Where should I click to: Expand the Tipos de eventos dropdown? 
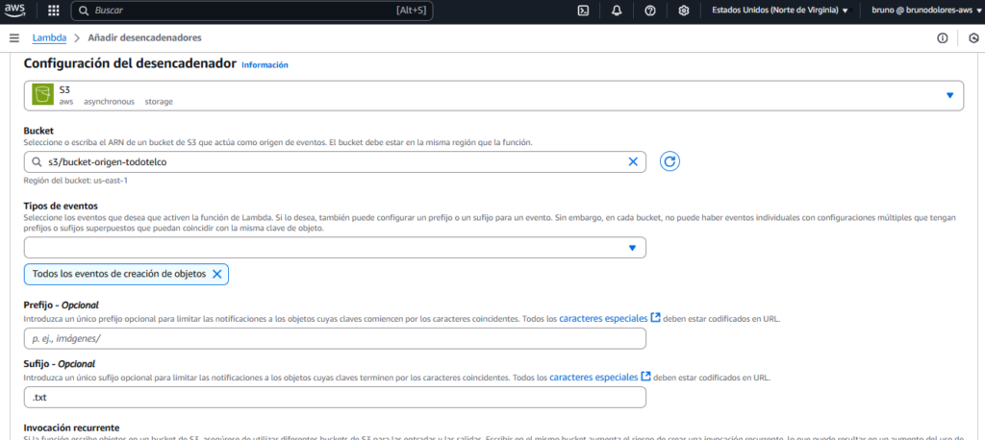(335, 247)
